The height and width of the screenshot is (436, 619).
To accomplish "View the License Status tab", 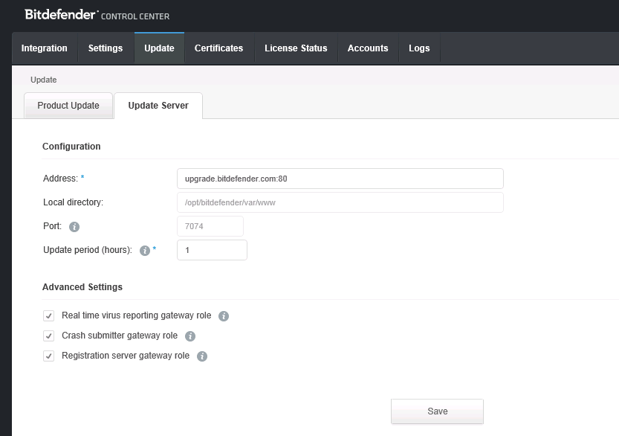I will [x=296, y=48].
